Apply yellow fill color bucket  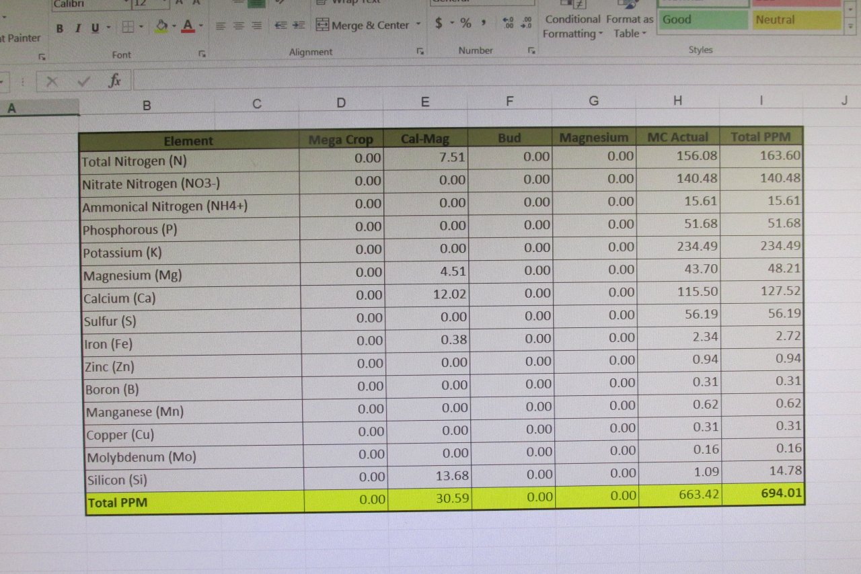tap(161, 26)
